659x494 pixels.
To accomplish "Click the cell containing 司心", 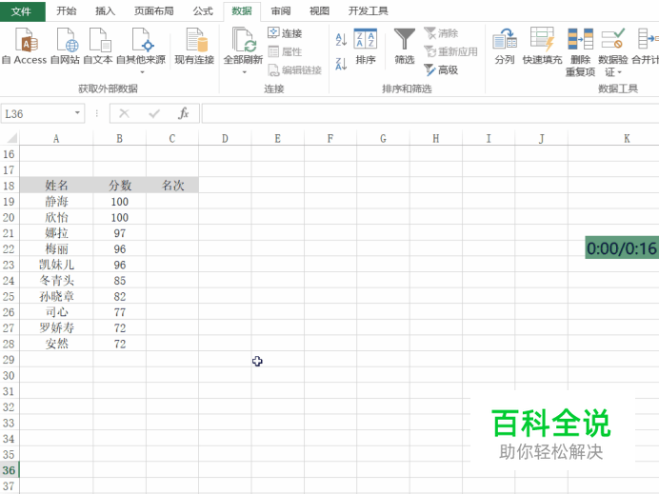I will pyautogui.click(x=56, y=312).
